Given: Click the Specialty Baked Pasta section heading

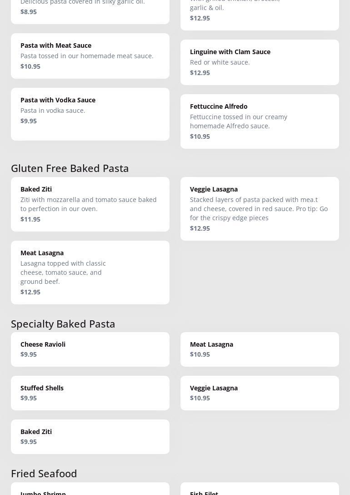Looking at the screenshot, I should click(63, 323).
